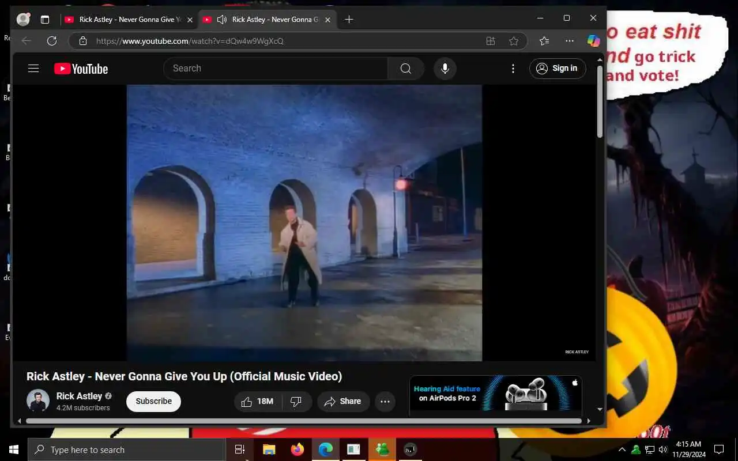Open a new browser tab
738x461 pixels.
coord(349,20)
